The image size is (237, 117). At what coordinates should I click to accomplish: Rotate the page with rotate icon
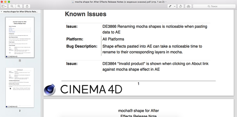point(181,6)
